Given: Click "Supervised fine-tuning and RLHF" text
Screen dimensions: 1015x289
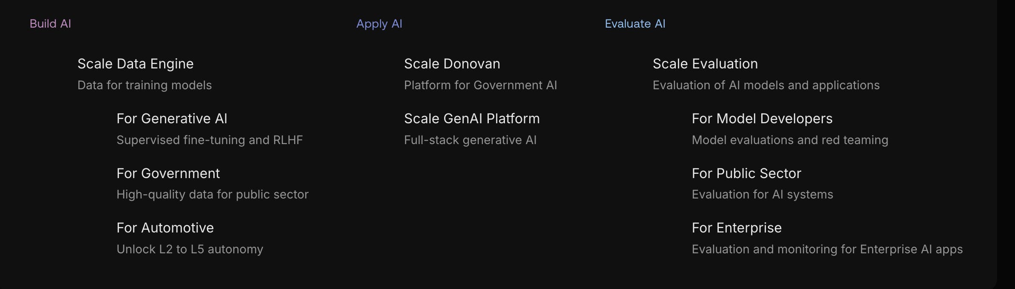Looking at the screenshot, I should click(210, 140).
